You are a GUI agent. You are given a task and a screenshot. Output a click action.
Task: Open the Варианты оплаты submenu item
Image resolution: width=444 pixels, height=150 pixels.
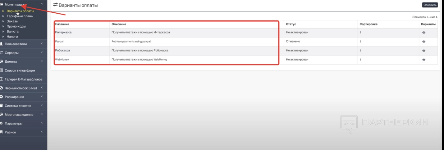coord(20,11)
